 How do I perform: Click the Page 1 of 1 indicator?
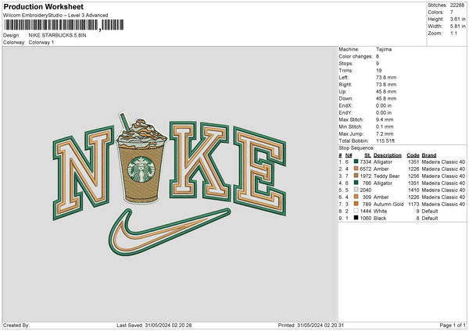(x=453, y=325)
